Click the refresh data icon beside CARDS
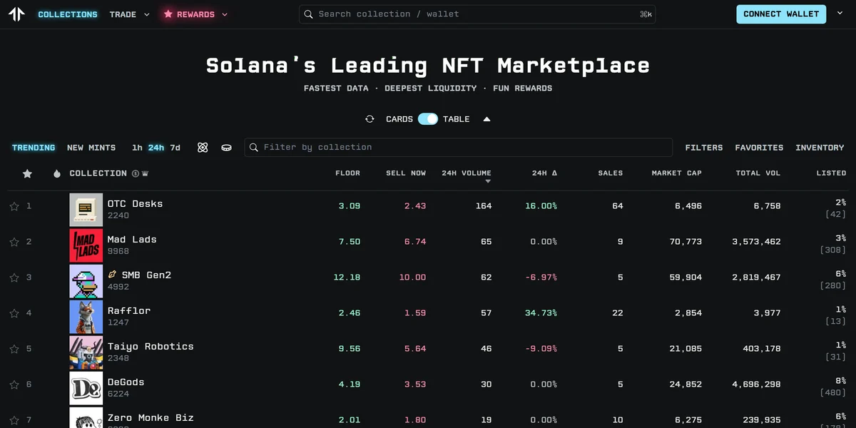Screen dimensions: 856x428 370,119
